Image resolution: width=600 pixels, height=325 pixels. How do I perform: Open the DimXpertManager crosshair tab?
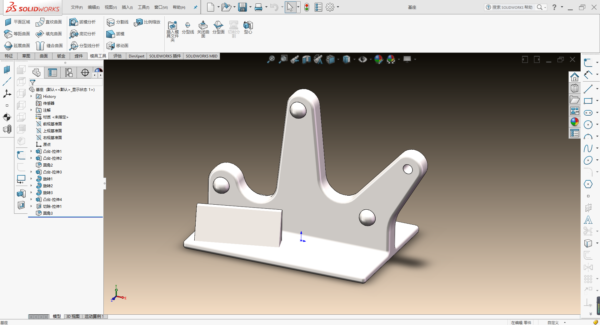coord(85,72)
